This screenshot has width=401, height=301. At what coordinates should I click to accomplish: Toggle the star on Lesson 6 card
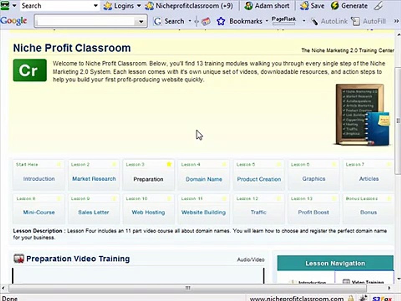coord(334,164)
